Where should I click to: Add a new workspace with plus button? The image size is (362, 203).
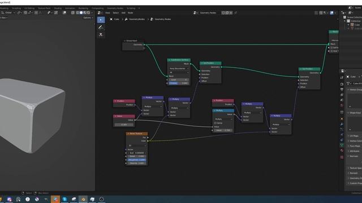point(139,8)
